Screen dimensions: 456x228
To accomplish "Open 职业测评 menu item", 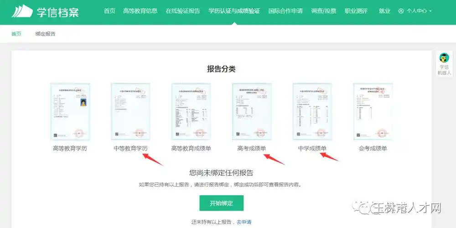I will [x=356, y=11].
